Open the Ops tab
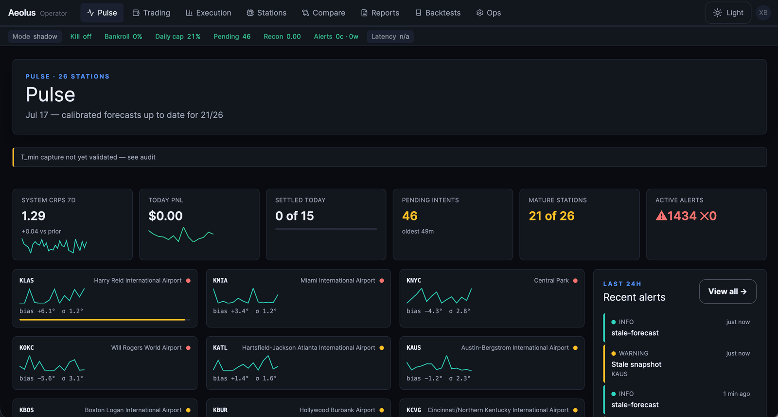This screenshot has height=417, width=778. coord(488,13)
